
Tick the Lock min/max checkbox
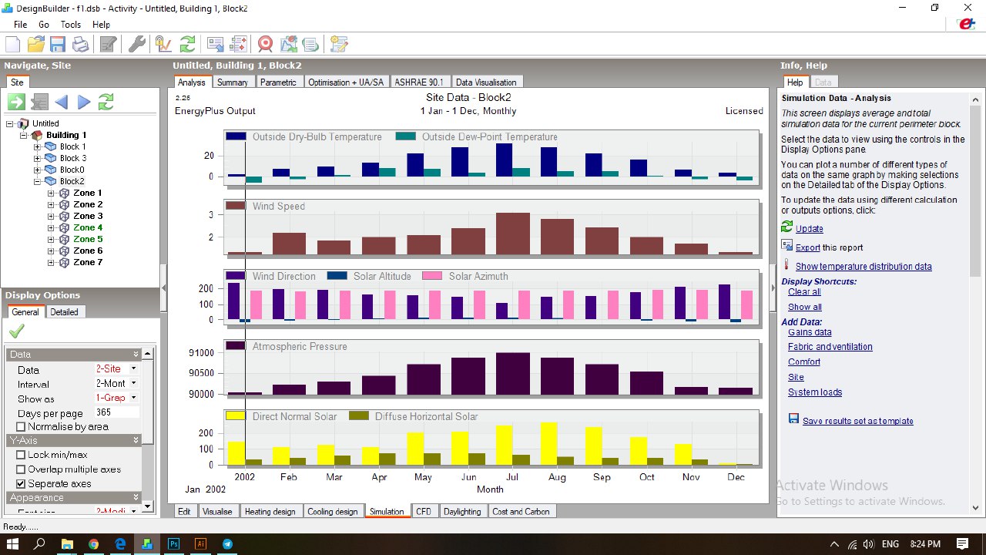point(22,455)
